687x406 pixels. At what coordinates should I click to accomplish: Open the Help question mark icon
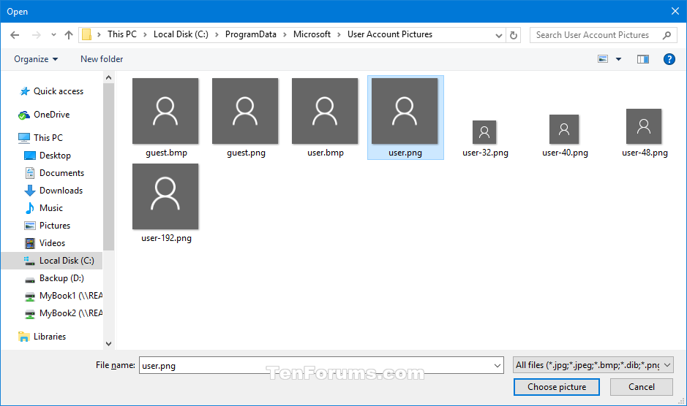pyautogui.click(x=669, y=59)
